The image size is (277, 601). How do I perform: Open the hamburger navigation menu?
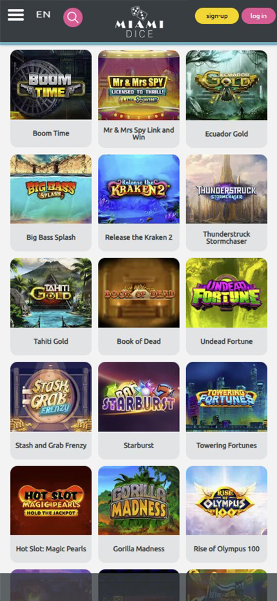[15, 15]
